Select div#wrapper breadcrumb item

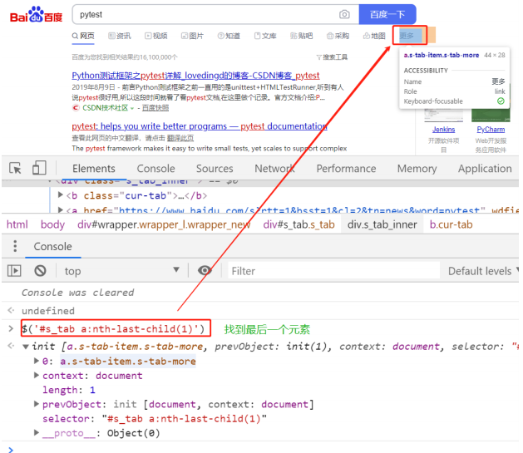point(164,224)
